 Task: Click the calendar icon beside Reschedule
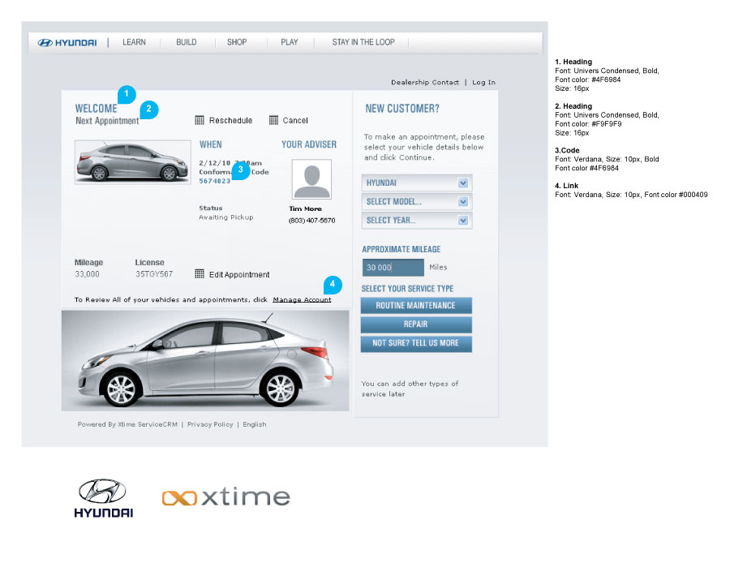pyautogui.click(x=200, y=120)
